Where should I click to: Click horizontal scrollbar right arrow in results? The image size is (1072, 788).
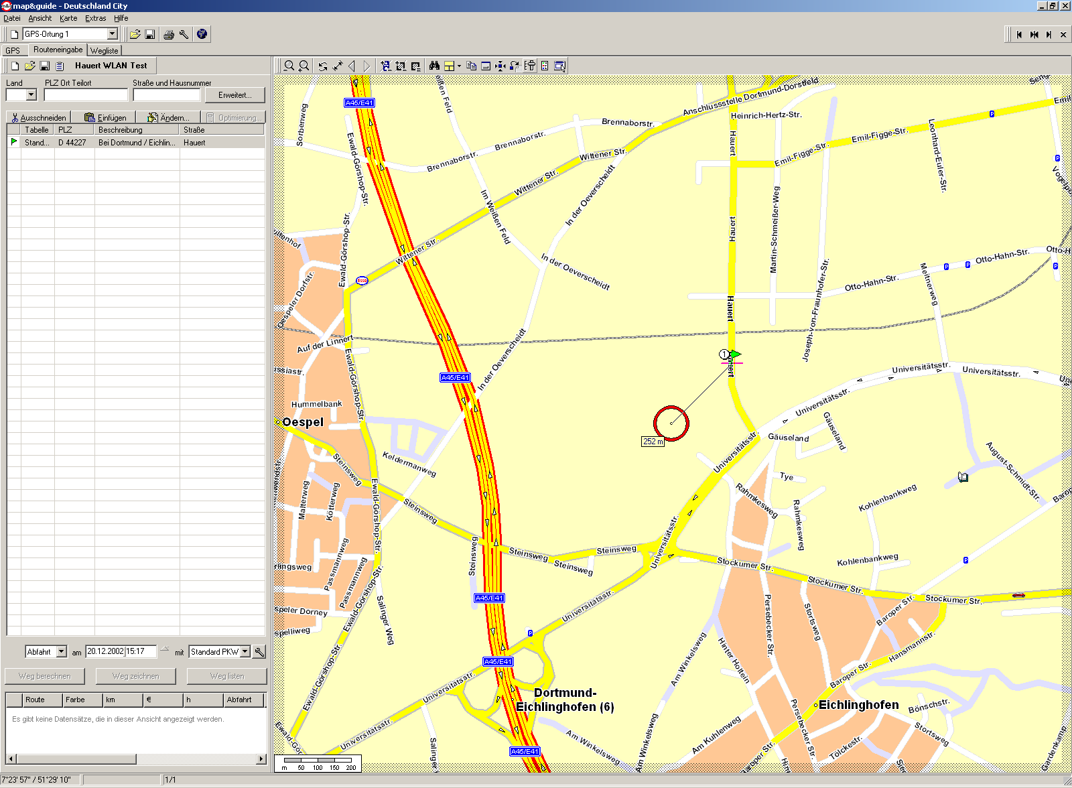pyautogui.click(x=261, y=759)
